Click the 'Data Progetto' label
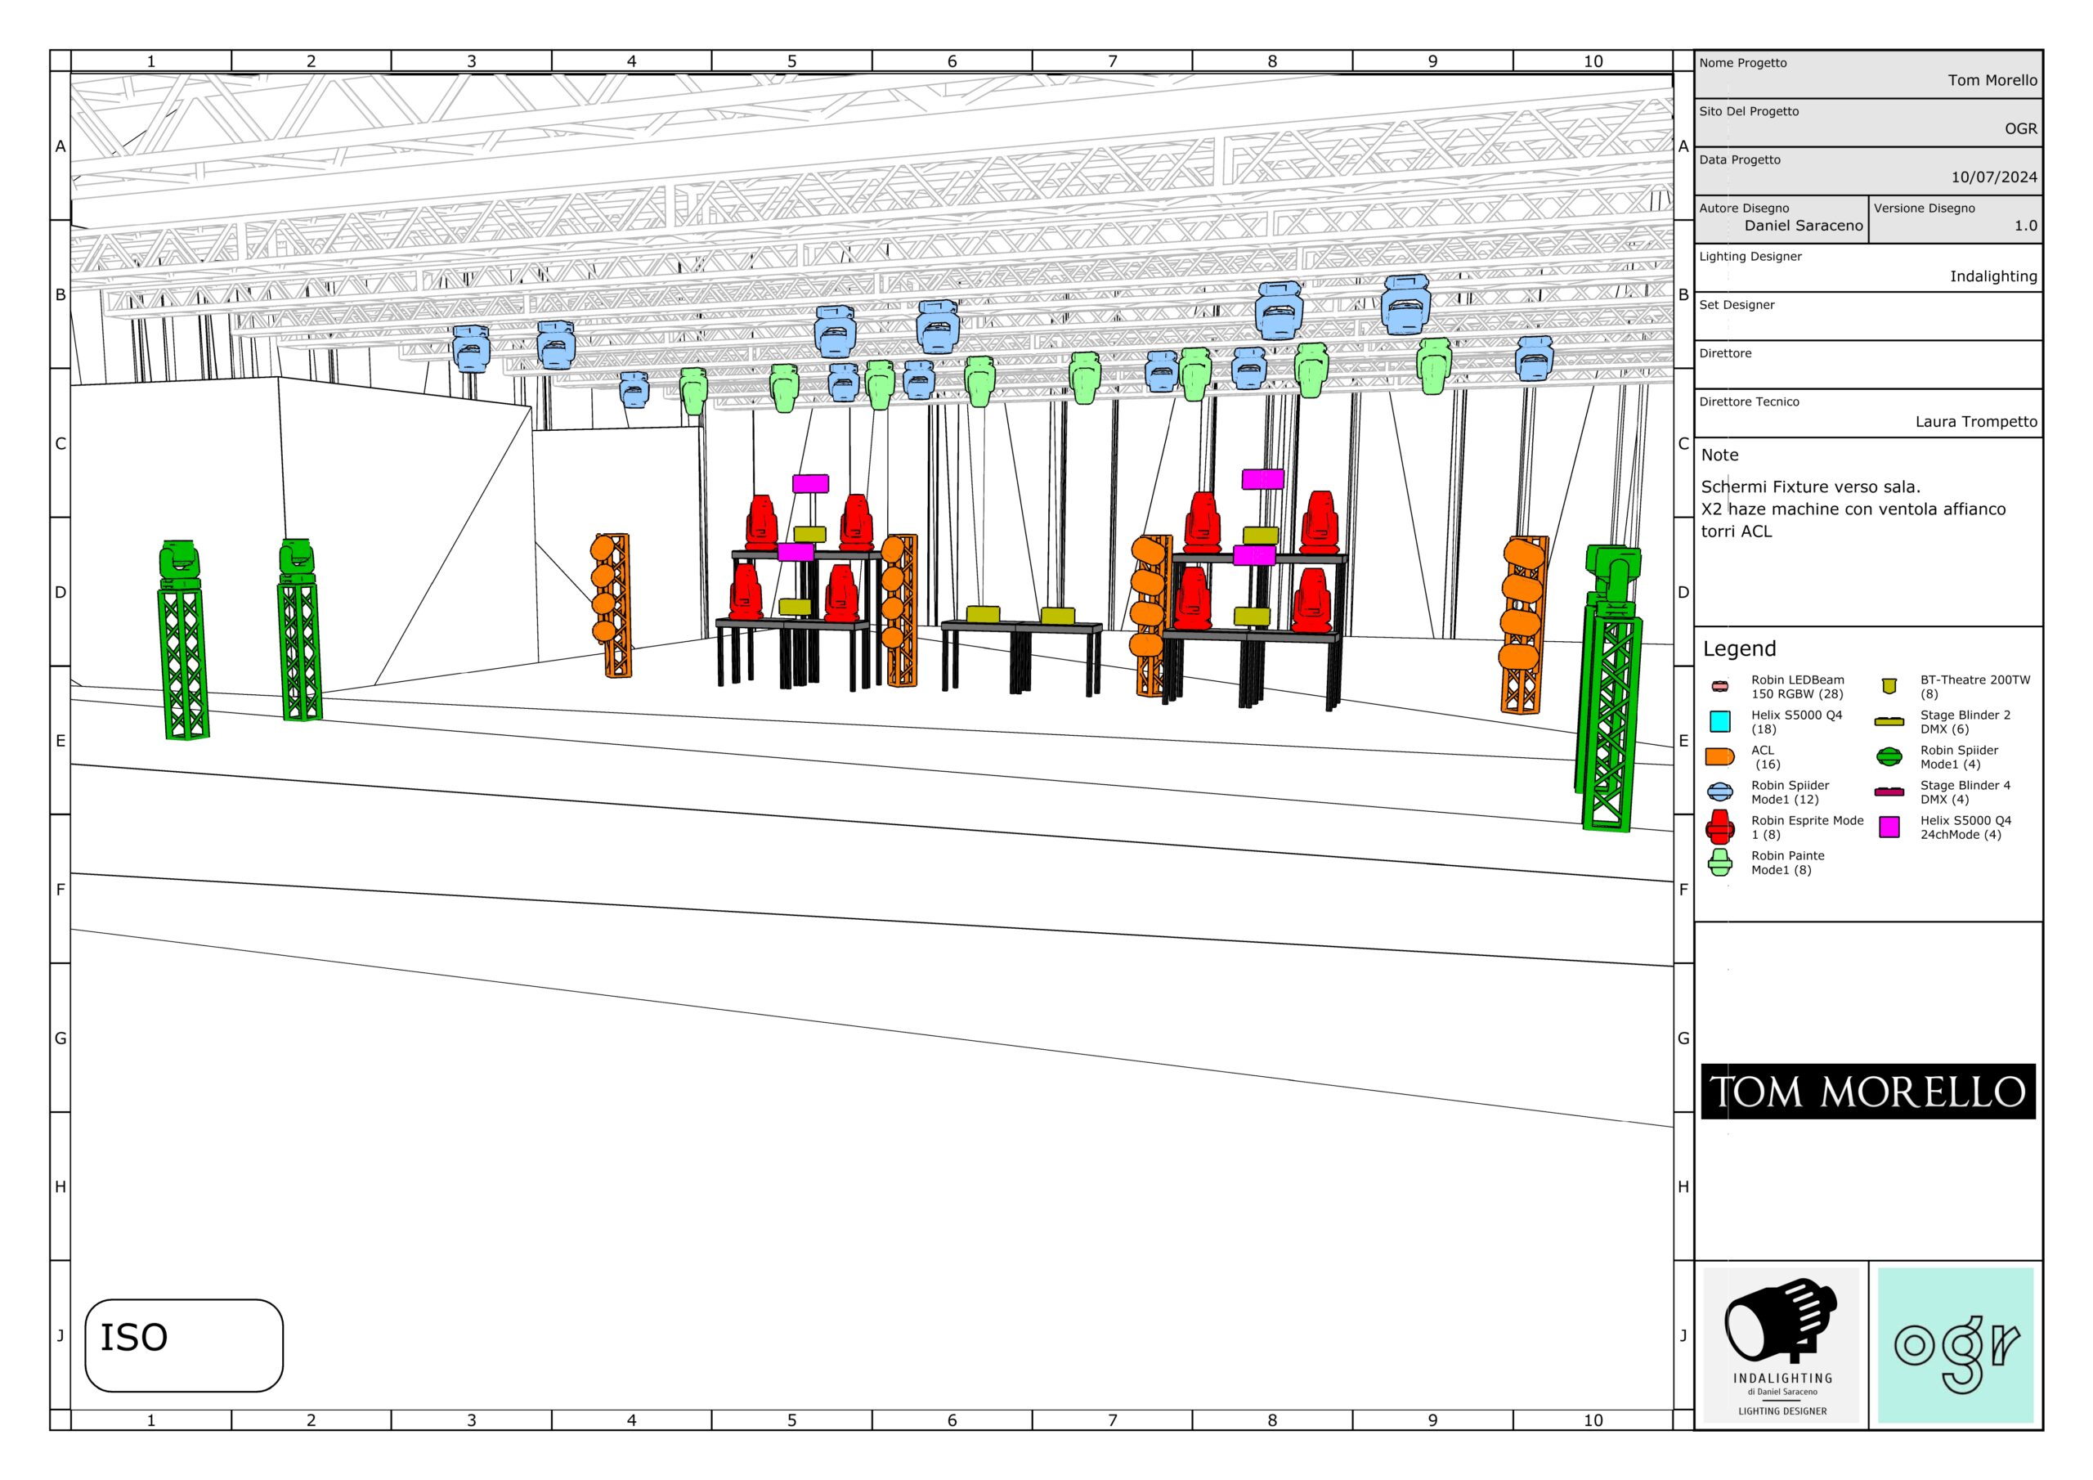 tap(1739, 159)
